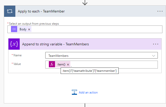The image size is (166, 107).
Task: Click the Body token variable icon
Action: (14, 29)
